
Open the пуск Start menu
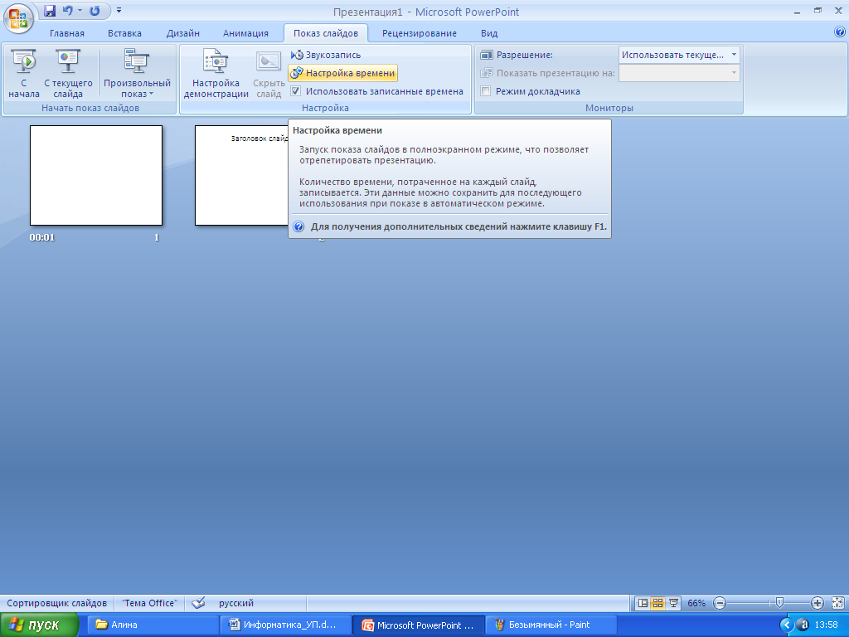pos(39,625)
